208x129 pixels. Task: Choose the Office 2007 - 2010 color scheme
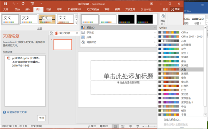(x=181, y=37)
